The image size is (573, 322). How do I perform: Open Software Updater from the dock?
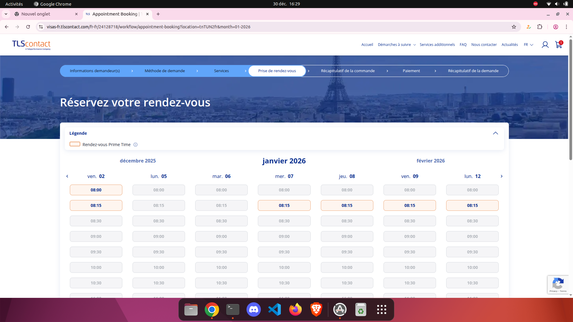click(340, 310)
